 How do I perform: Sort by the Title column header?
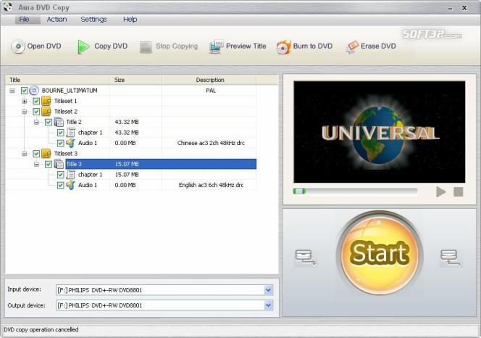coord(57,80)
